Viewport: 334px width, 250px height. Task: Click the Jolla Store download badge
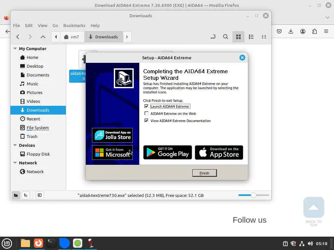112,135
